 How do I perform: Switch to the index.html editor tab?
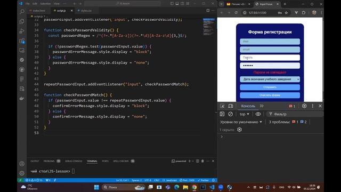click(39, 11)
